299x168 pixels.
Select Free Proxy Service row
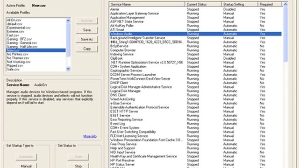tap(195, 144)
